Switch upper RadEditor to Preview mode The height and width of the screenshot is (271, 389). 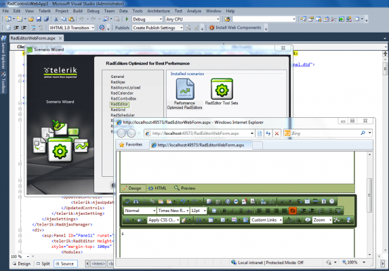click(x=184, y=188)
